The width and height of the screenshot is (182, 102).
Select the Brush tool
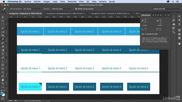(x=3, y=43)
